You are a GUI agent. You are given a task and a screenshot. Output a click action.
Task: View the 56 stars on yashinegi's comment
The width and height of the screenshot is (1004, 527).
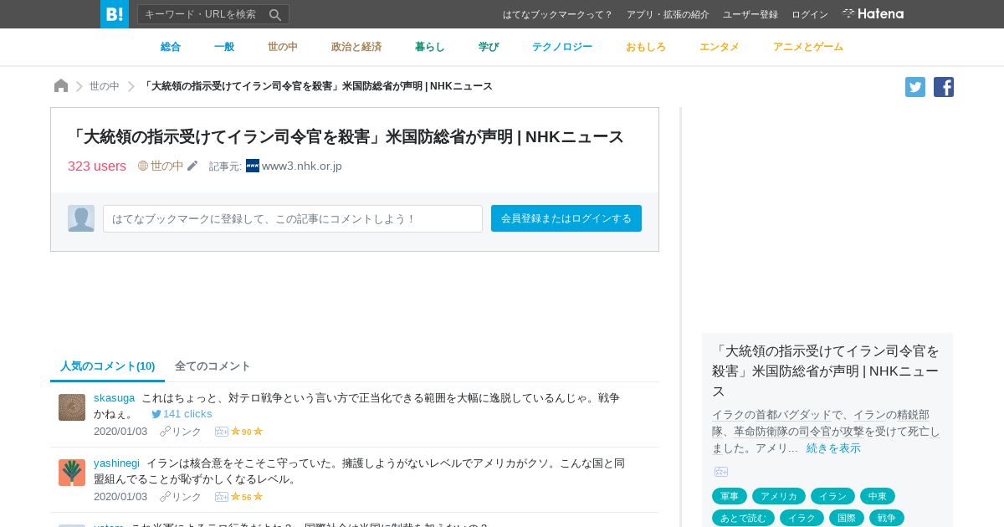(x=247, y=497)
